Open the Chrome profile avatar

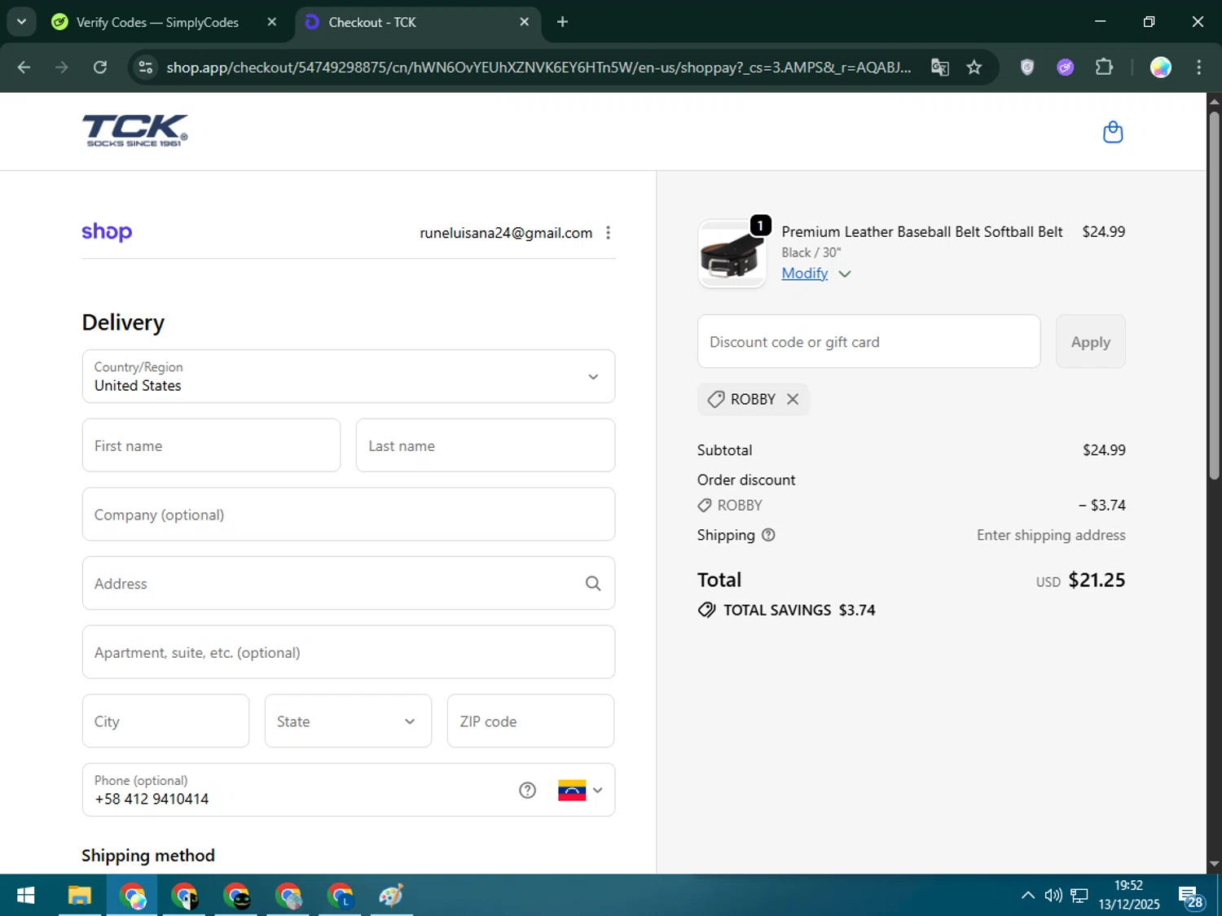click(x=1161, y=67)
